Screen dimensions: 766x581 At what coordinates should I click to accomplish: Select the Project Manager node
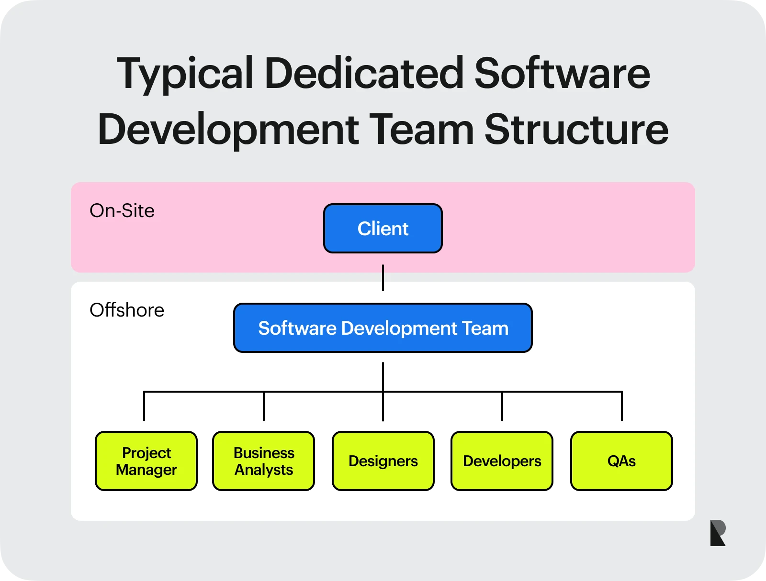[x=146, y=461]
